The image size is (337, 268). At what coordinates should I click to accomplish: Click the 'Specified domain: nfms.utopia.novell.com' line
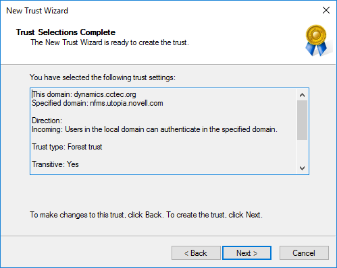pyautogui.click(x=97, y=103)
